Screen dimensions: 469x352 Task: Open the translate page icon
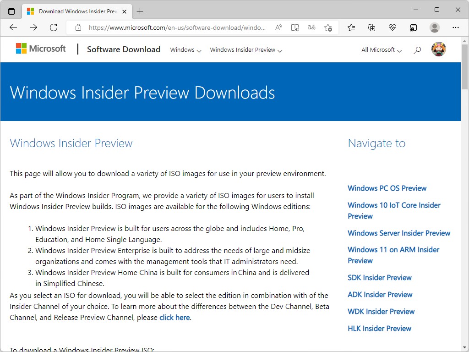tap(311, 27)
